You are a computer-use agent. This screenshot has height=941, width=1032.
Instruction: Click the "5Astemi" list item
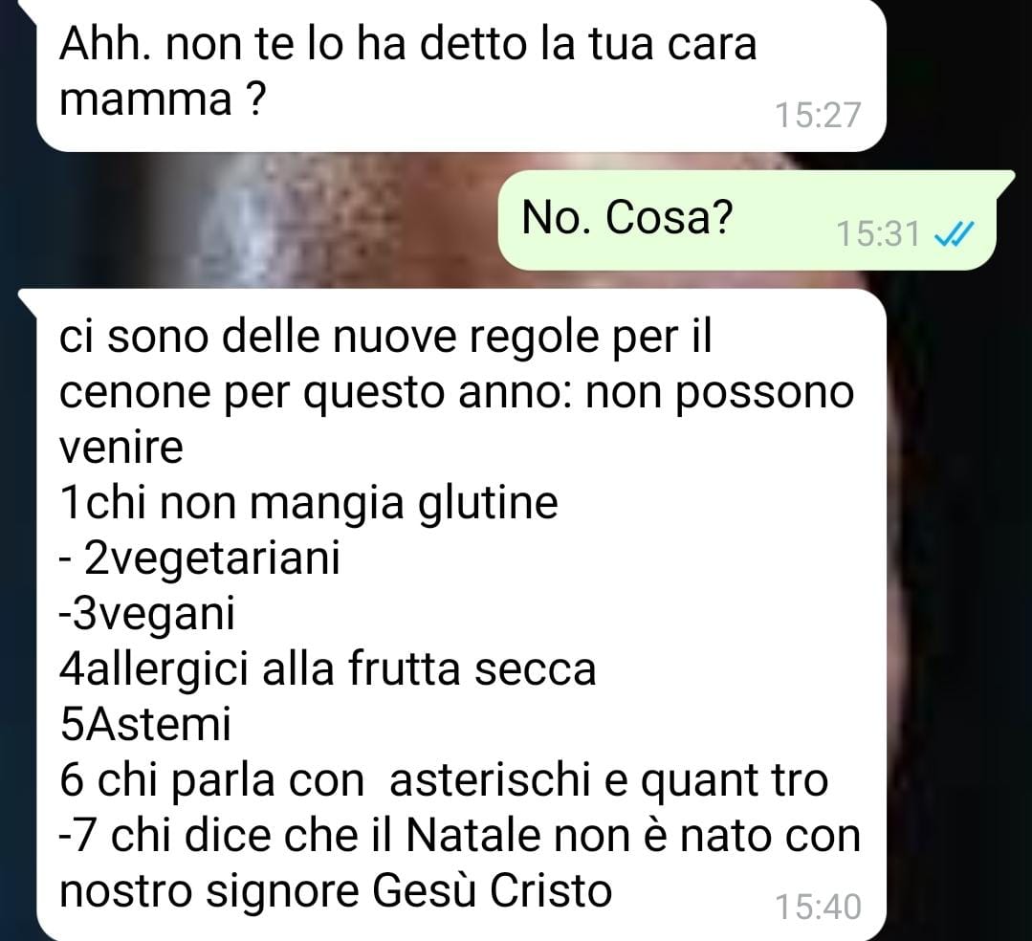point(145,725)
